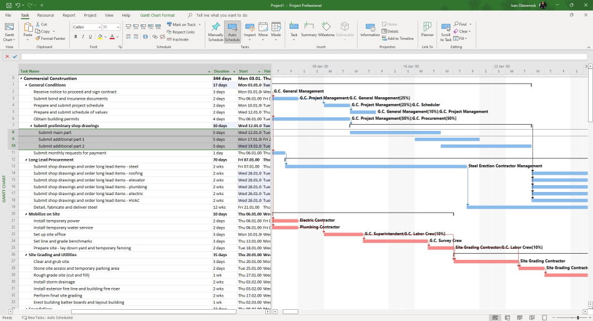
Task: Open the font name dropdown
Action: pyautogui.click(x=99, y=27)
